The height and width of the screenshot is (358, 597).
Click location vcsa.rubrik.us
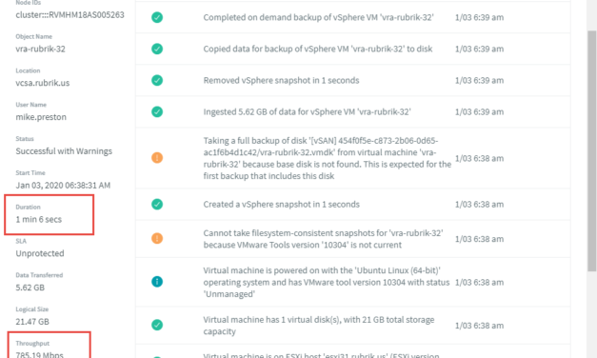click(43, 83)
